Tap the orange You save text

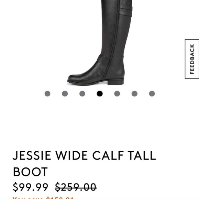[43, 198]
